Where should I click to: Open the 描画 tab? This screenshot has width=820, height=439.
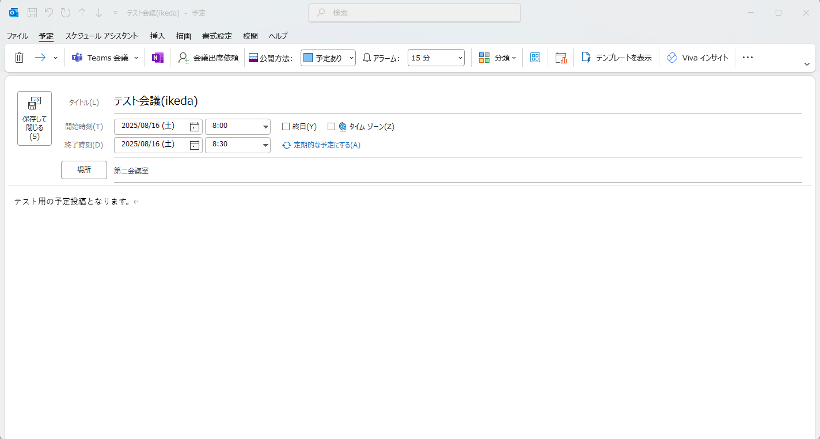[x=184, y=36]
